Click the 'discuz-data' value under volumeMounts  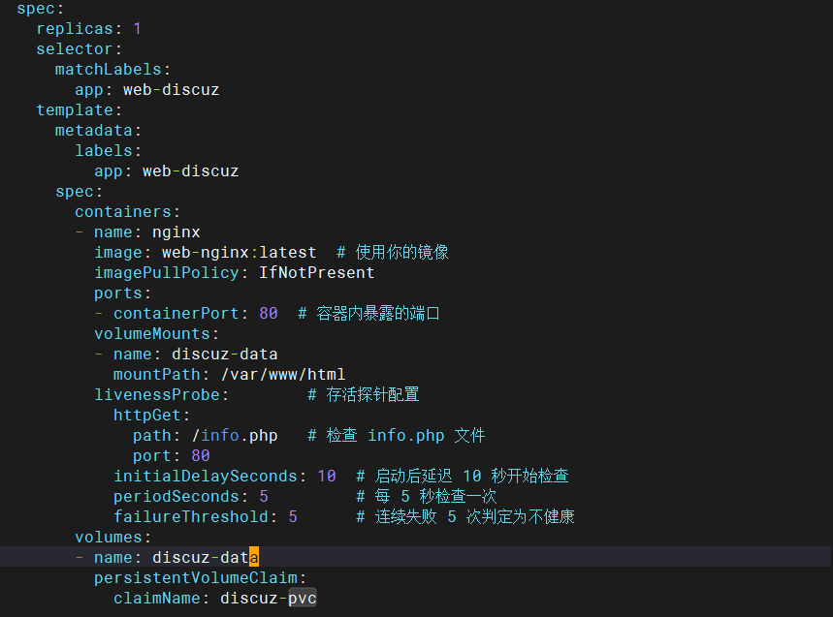[225, 355]
